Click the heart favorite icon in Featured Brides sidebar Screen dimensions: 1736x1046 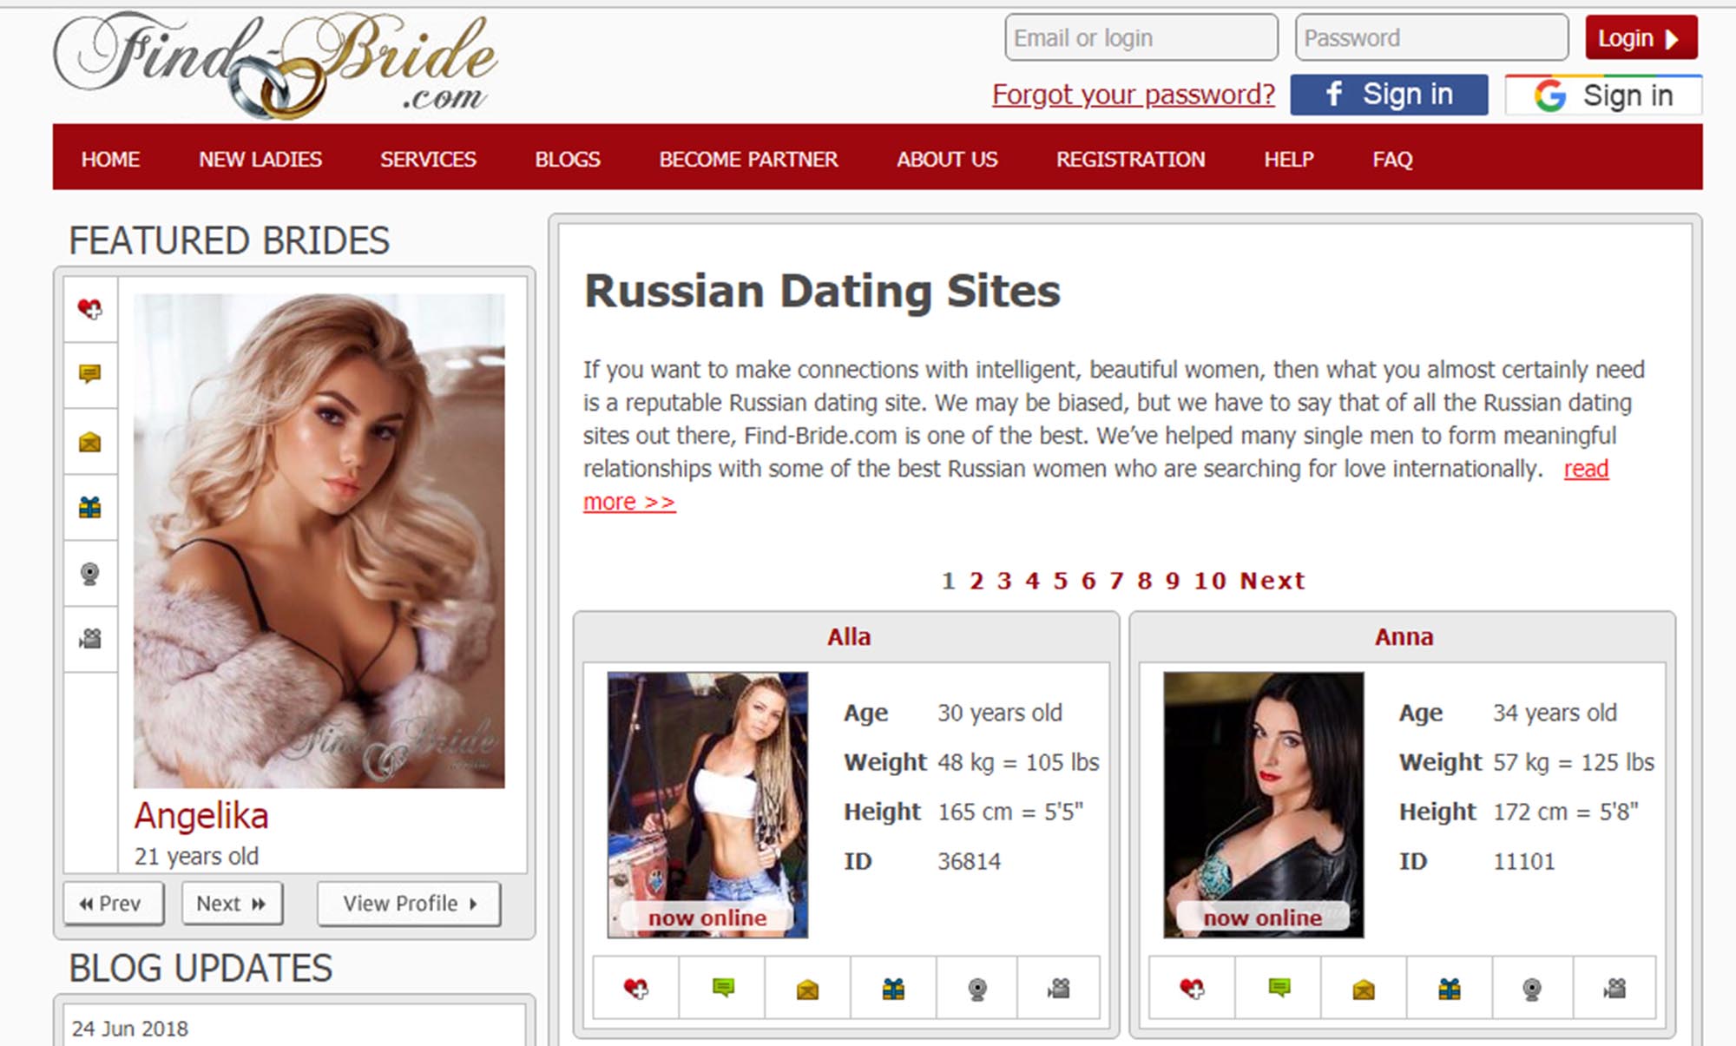pos(90,309)
